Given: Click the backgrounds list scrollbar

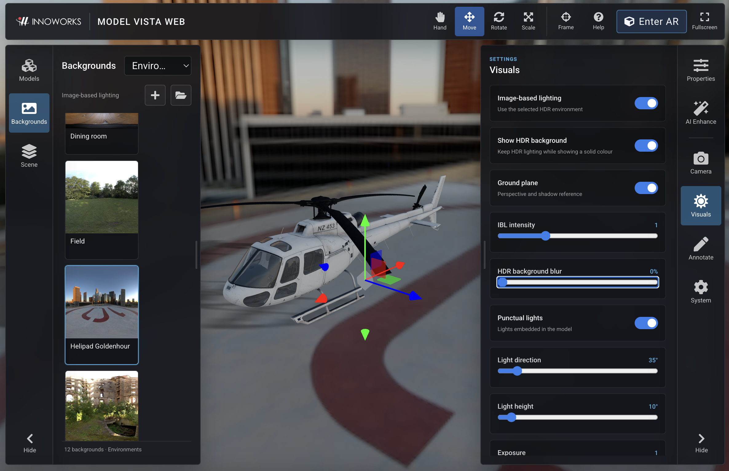Looking at the screenshot, I should pyautogui.click(x=196, y=255).
